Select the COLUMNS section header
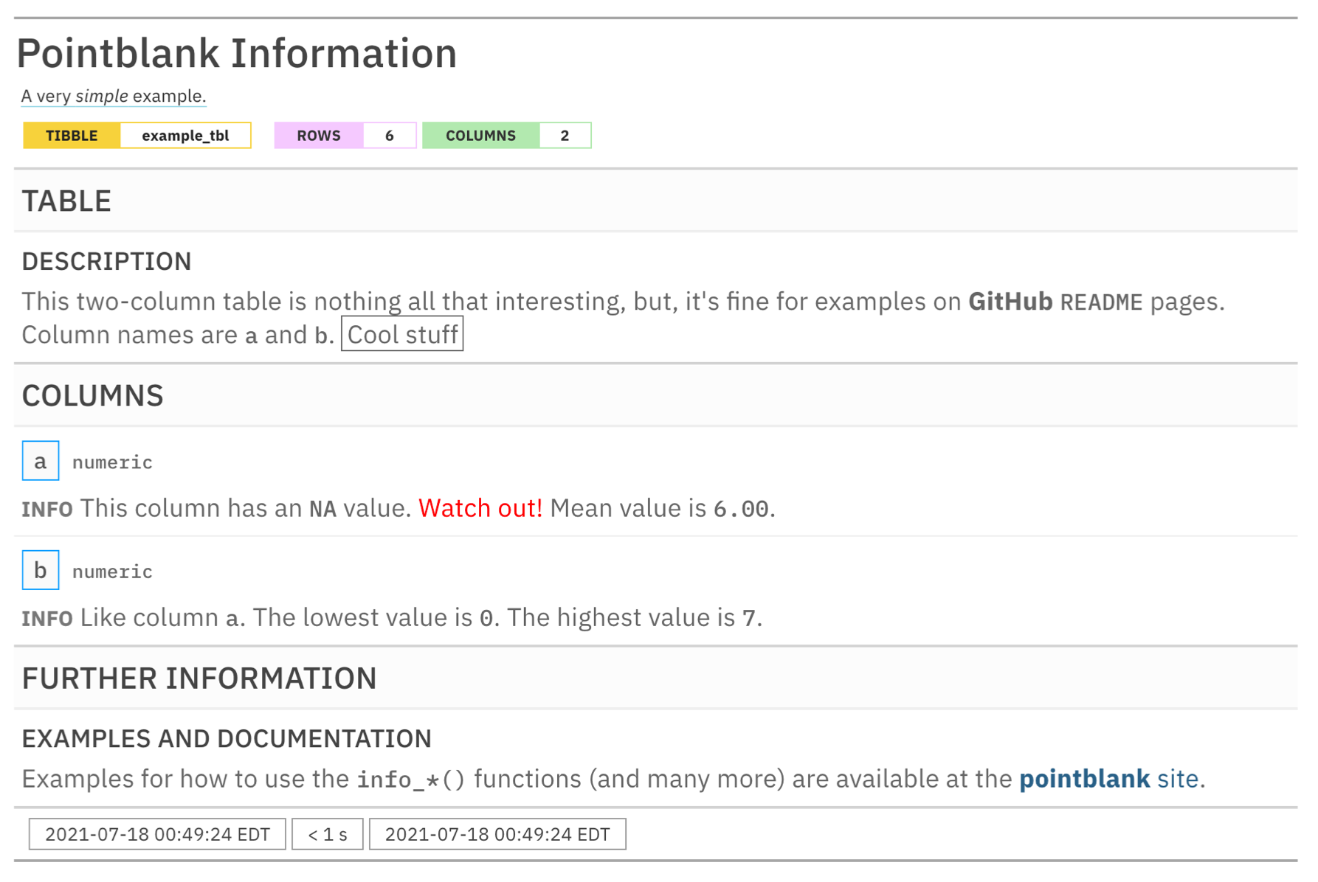The height and width of the screenshot is (882, 1318). click(x=93, y=396)
